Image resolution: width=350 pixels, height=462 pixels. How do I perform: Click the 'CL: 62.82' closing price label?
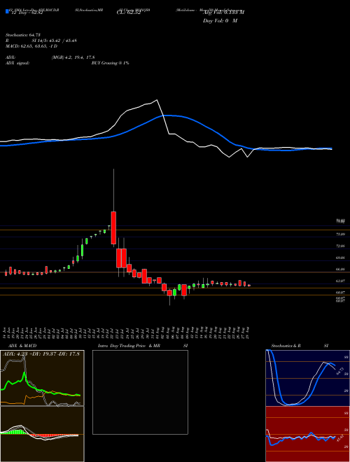[x=129, y=13]
